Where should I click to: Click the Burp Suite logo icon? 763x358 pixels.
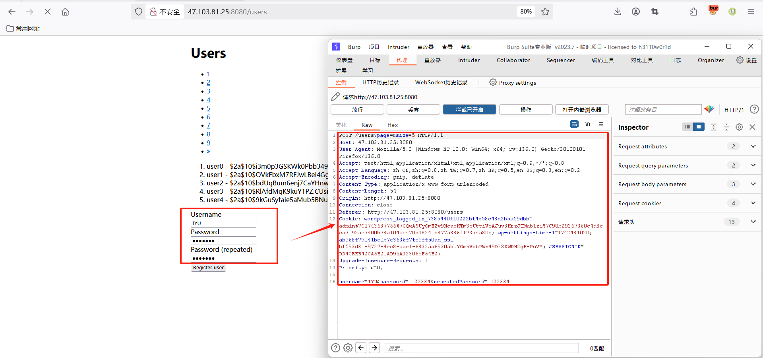tap(336, 47)
